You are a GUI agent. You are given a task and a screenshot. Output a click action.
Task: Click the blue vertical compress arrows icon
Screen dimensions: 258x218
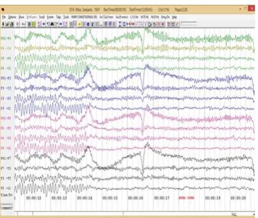120,24
